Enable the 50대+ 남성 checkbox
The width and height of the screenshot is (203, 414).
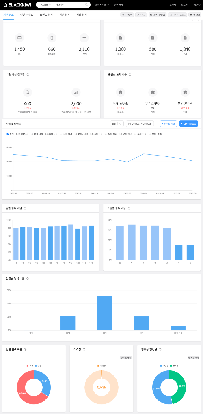[x=76, y=134]
